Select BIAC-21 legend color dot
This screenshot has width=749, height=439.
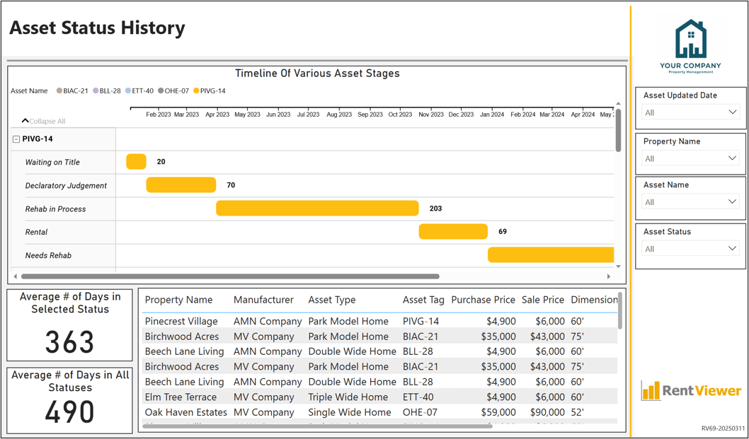tap(59, 90)
